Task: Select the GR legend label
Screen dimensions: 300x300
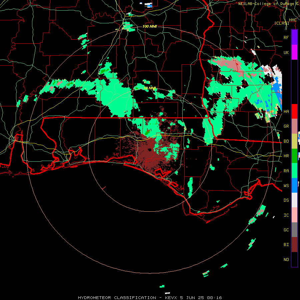Action: point(286,126)
